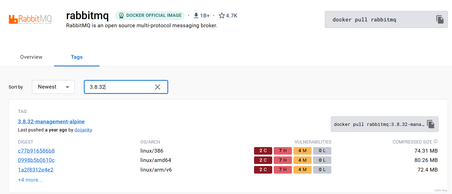Screen dimensions: 452x194
Task: Click the 2 C critical badge for linux/386
Action: [263, 151]
